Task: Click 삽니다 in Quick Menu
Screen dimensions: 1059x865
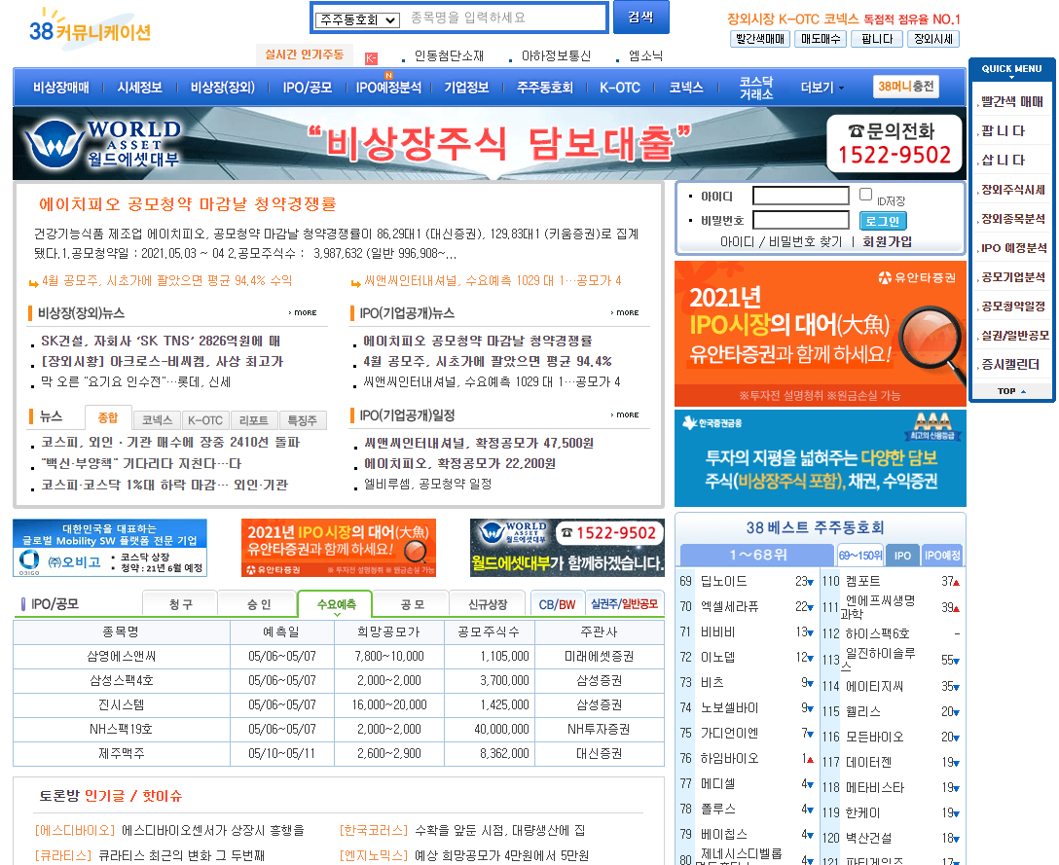Action: click(x=1003, y=160)
